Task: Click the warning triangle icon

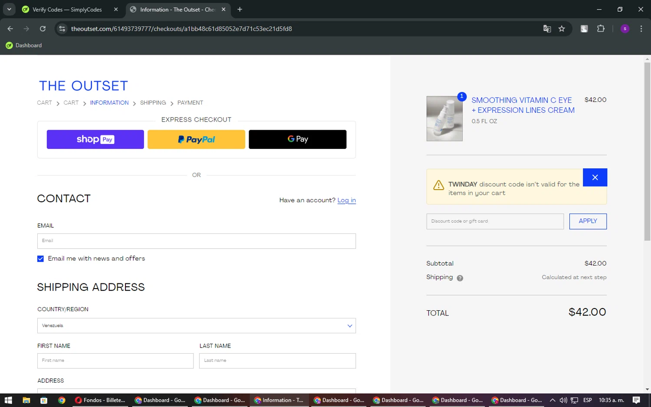Action: click(x=439, y=185)
